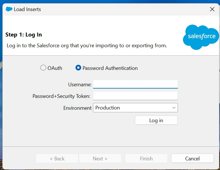Close the Load Inserts dialog

tap(212, 9)
